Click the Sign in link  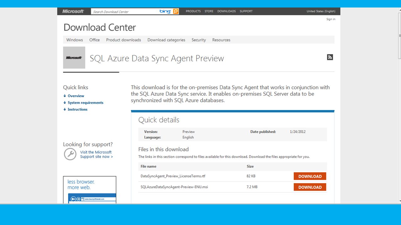(331, 19)
